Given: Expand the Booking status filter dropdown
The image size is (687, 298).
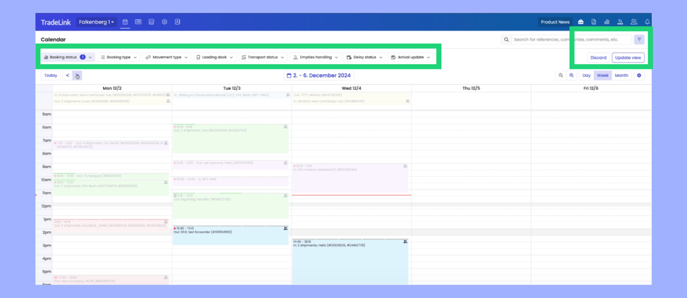Looking at the screenshot, I should point(68,57).
